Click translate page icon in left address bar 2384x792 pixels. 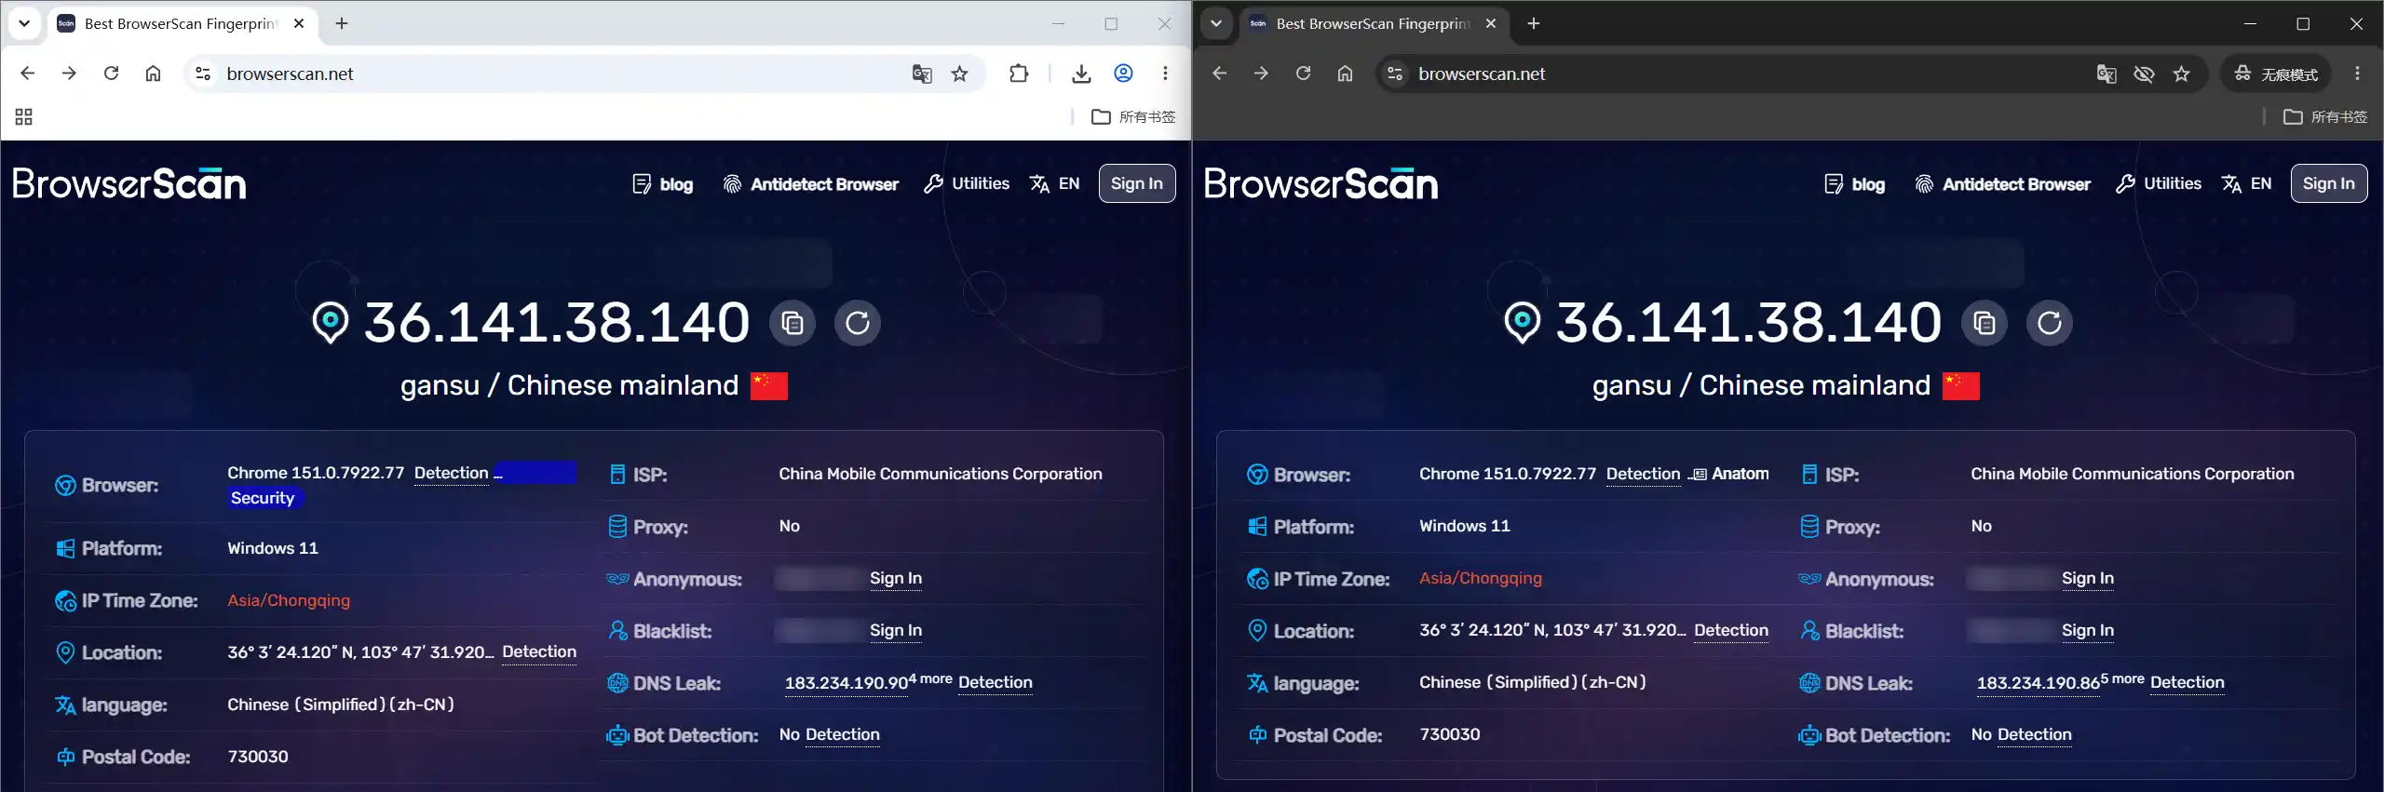(x=922, y=74)
